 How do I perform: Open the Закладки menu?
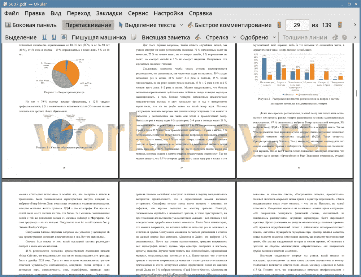(109, 13)
